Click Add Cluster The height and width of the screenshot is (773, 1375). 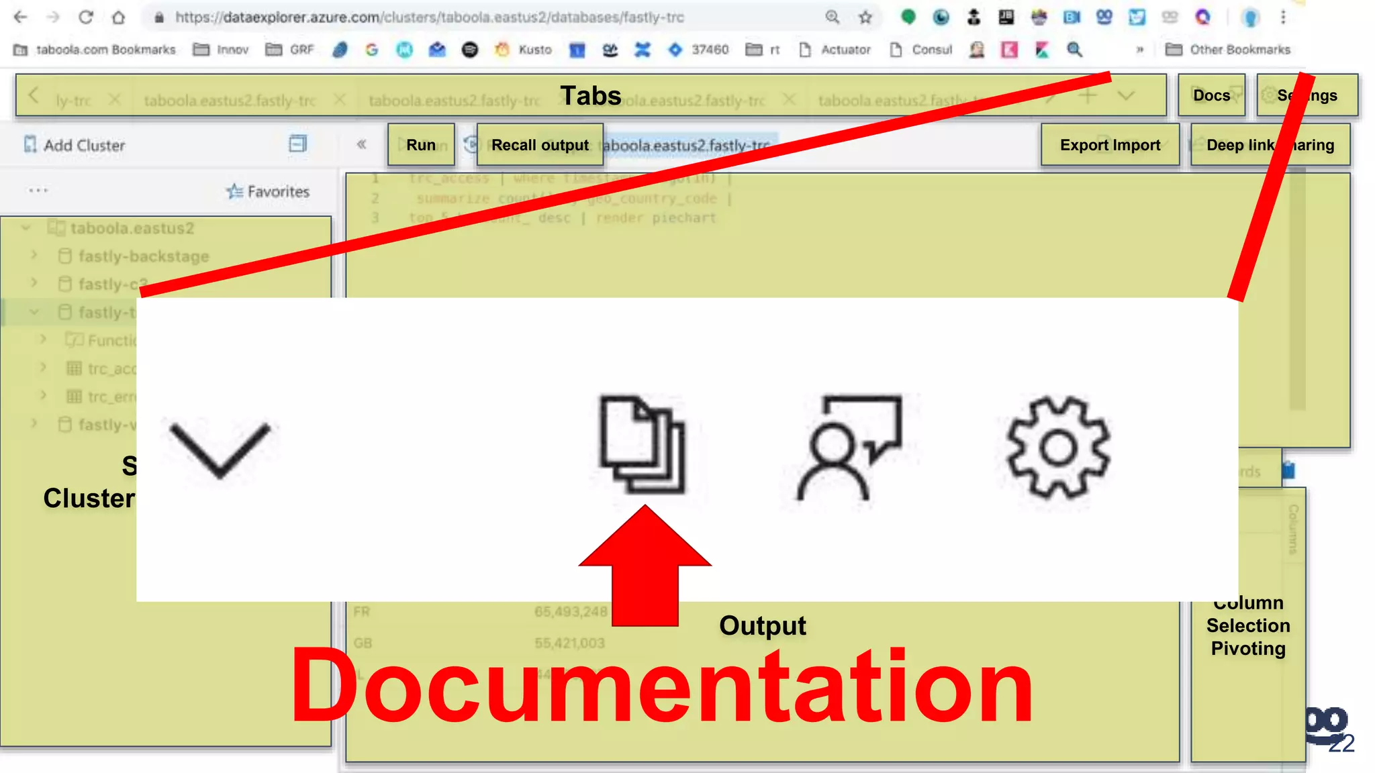click(x=75, y=145)
